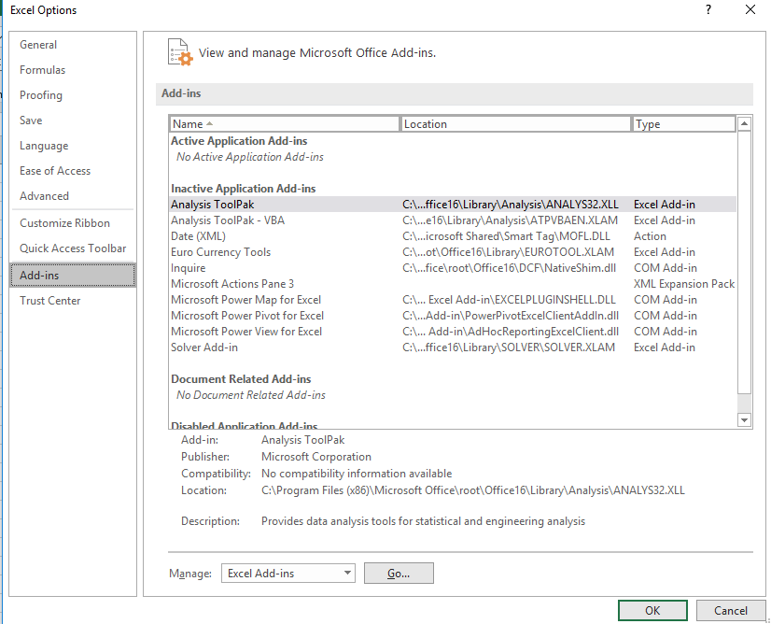This screenshot has height=624, width=771.
Task: Click the Cancel button
Action: [x=731, y=611]
